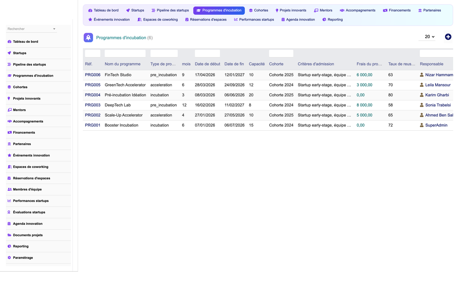Click the user icon beside Leila Mansour

(x=422, y=85)
